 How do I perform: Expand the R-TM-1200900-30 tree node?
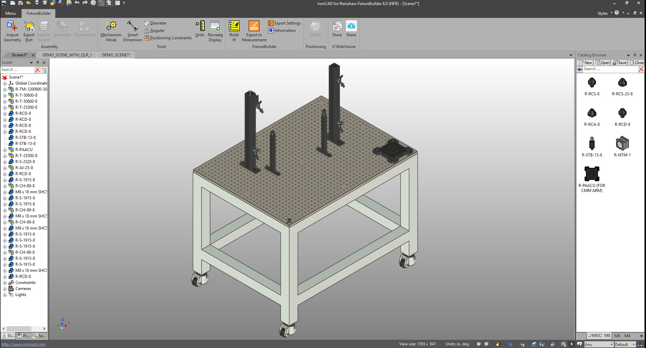point(5,90)
